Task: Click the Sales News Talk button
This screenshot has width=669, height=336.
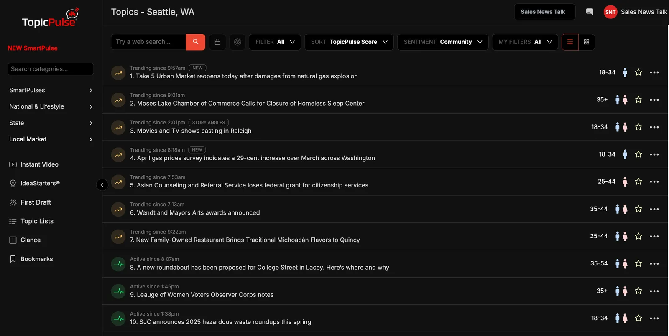Action: tap(544, 12)
